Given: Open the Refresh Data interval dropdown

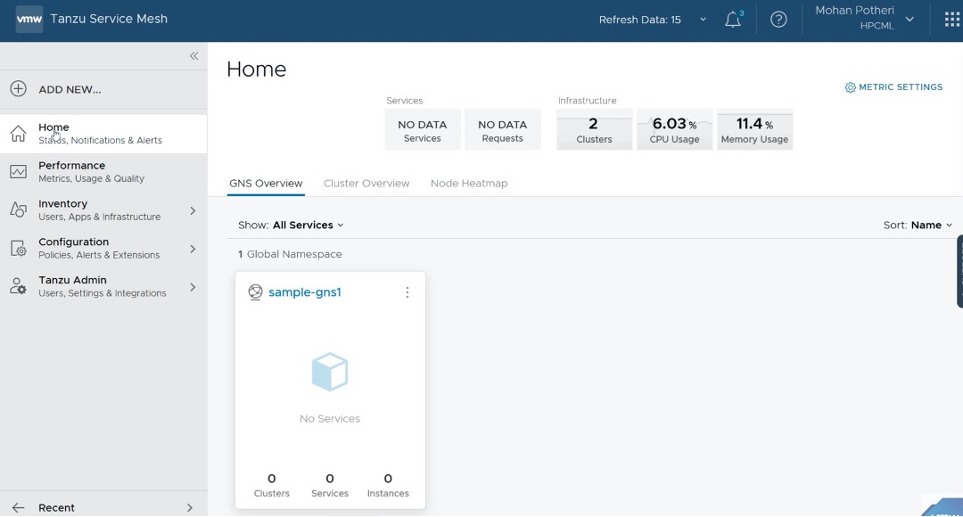Looking at the screenshot, I should coord(703,20).
